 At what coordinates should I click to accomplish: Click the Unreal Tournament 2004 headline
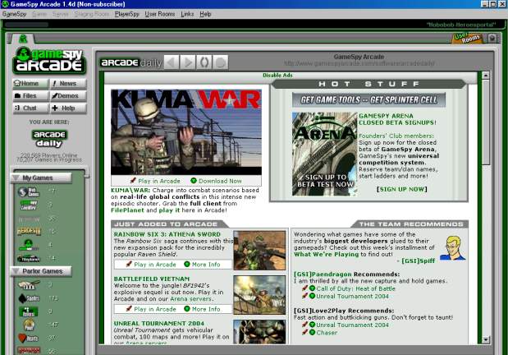pyautogui.click(x=159, y=324)
